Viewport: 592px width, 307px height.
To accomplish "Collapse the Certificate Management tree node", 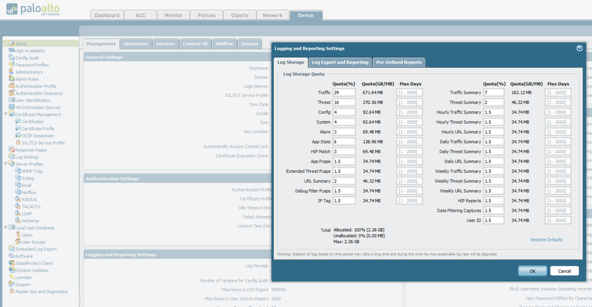I will pos(5,115).
